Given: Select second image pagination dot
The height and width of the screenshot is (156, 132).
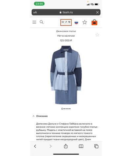Looking at the screenshot, I should point(64,109).
